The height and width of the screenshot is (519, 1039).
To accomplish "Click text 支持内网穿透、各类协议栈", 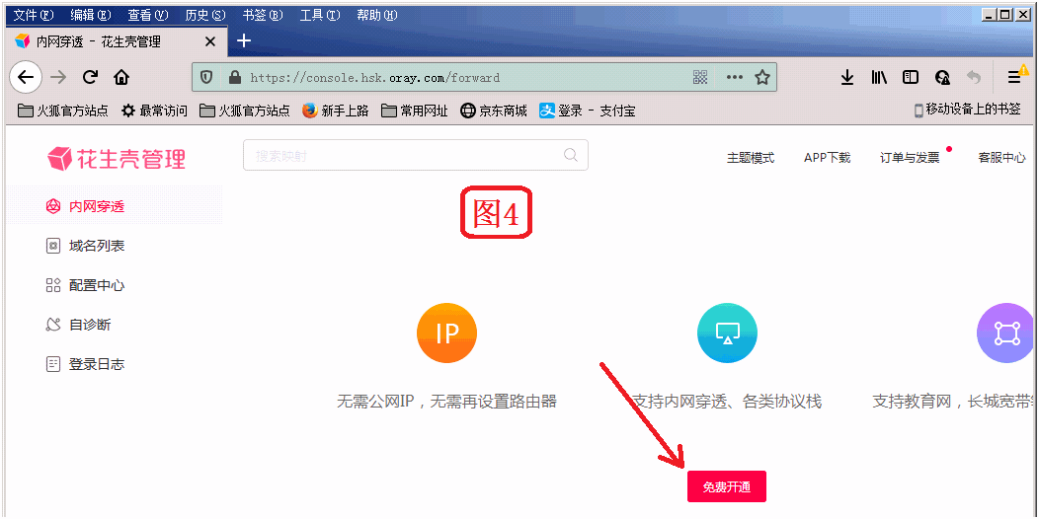I will pos(727,402).
